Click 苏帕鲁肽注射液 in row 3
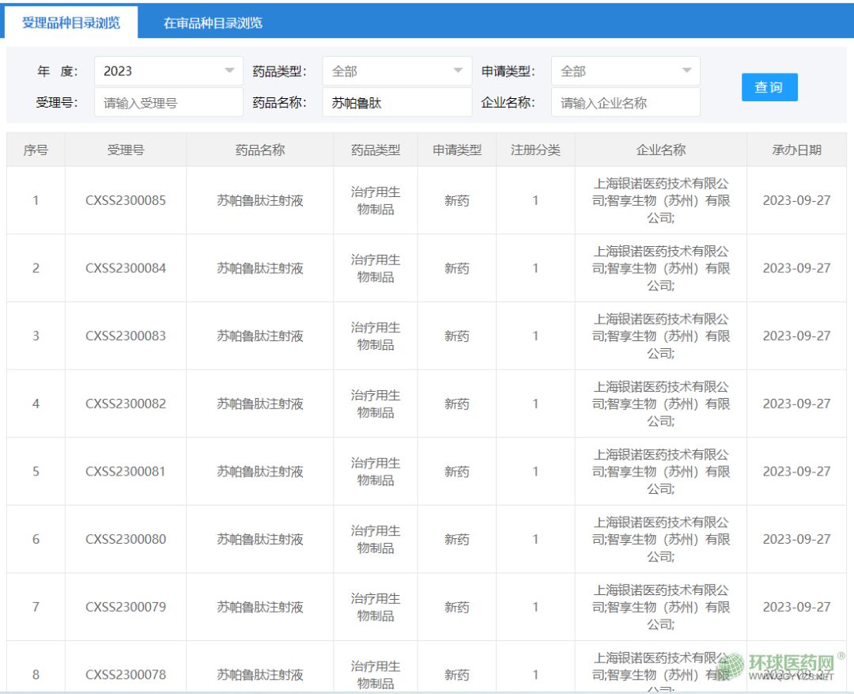Screen dimensions: 854x694 click(260, 336)
